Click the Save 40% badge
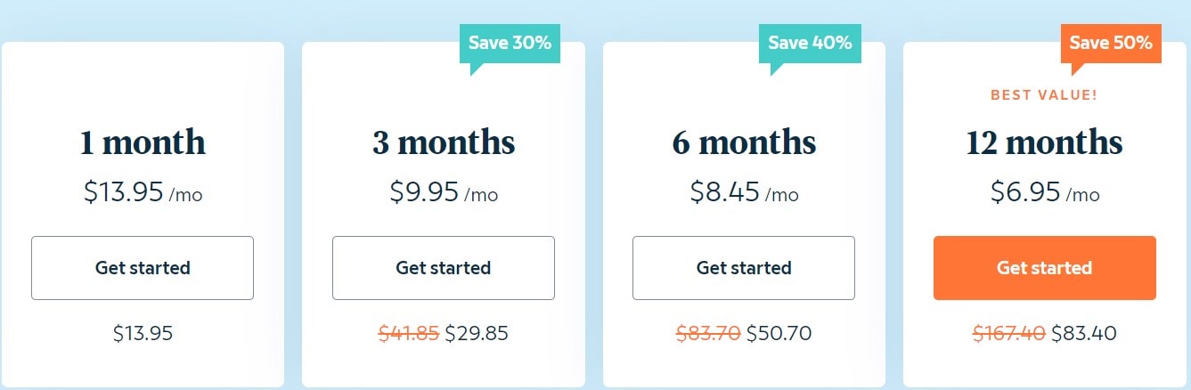This screenshot has width=1191, height=390. pos(810,43)
